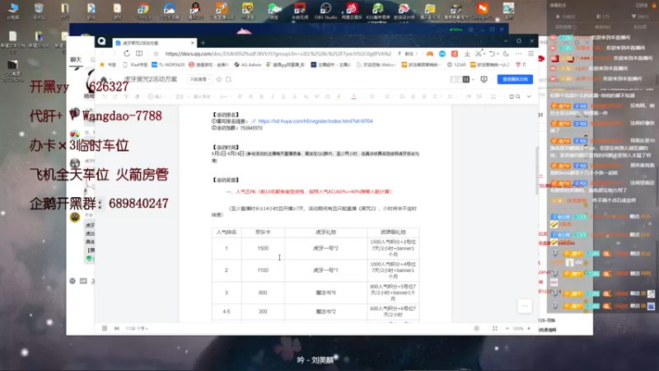Open the WeChat desktop shortcut
659x371 pixels.
pos(273,11)
